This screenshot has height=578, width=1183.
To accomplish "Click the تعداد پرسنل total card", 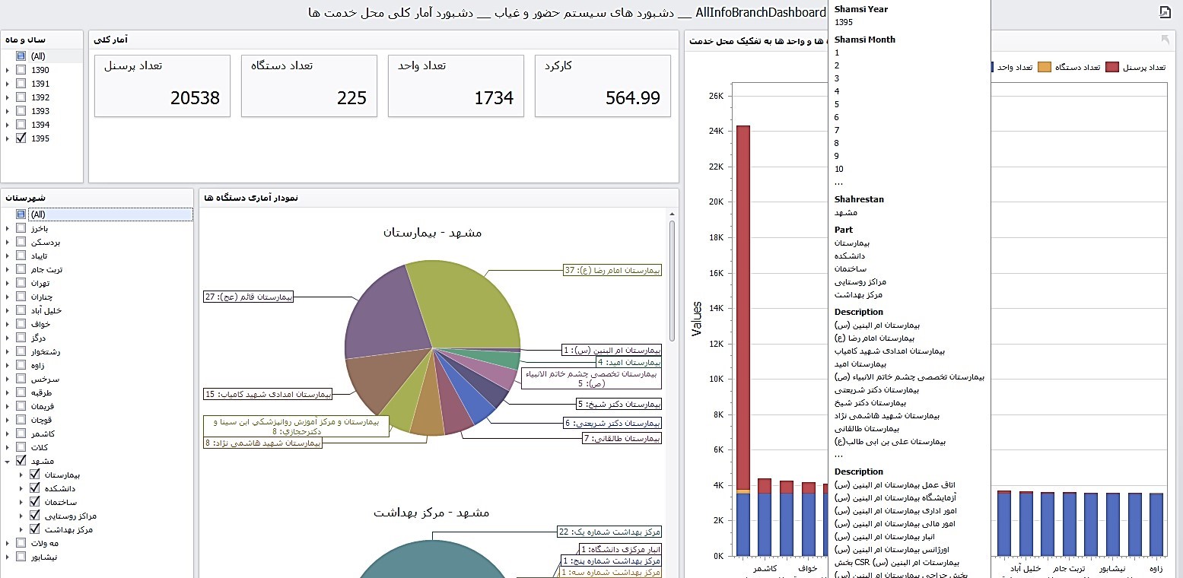I will tap(162, 85).
